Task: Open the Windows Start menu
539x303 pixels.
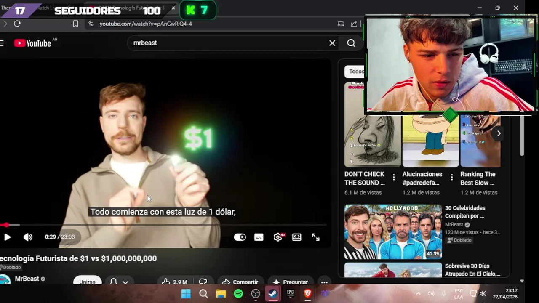Action: [x=186, y=294]
